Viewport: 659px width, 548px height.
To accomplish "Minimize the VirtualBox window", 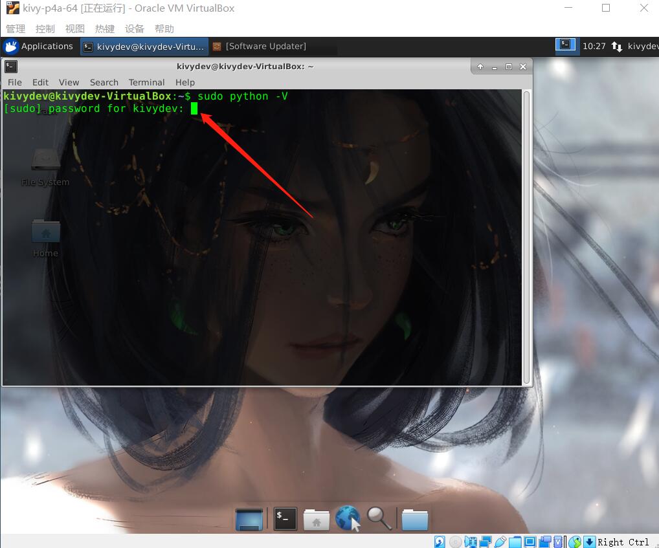I will point(568,8).
